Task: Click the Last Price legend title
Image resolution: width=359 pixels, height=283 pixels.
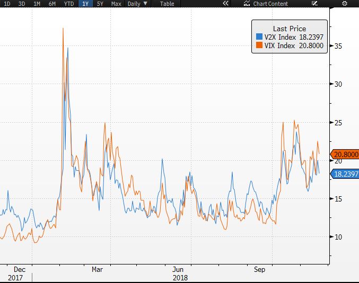Action: pyautogui.click(x=290, y=29)
